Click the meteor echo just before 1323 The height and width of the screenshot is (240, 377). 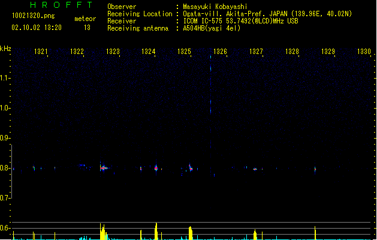(103, 168)
